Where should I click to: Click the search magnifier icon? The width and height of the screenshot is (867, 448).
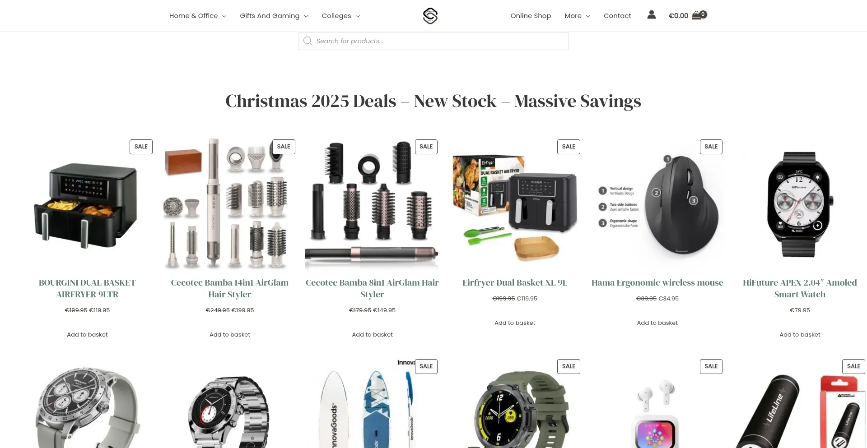pos(308,41)
